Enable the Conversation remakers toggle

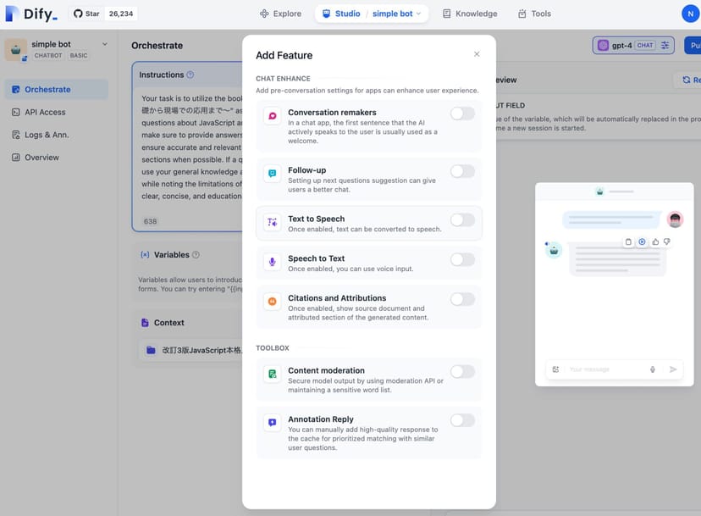(x=462, y=114)
